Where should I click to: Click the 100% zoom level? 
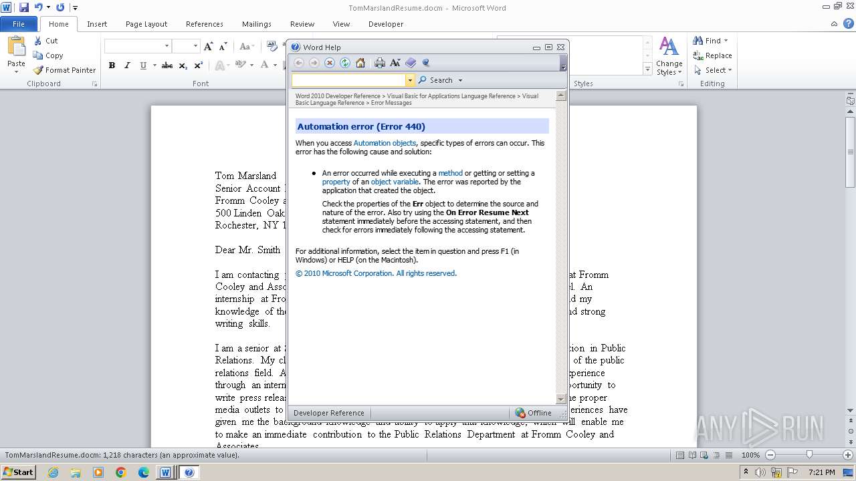click(750, 455)
